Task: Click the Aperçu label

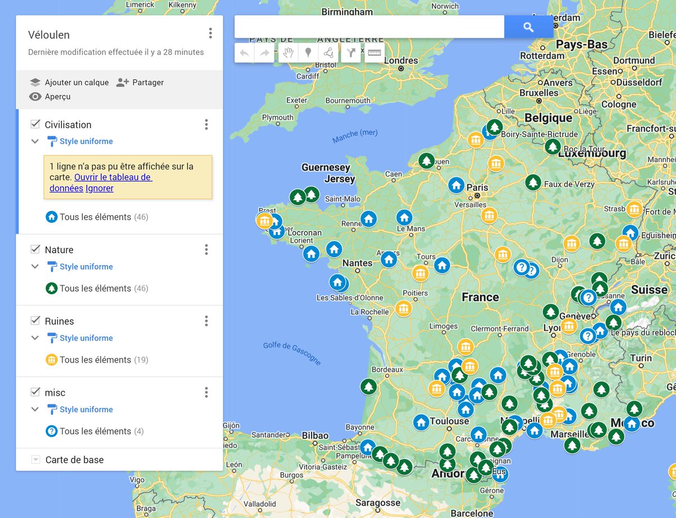Action: pos(58,96)
